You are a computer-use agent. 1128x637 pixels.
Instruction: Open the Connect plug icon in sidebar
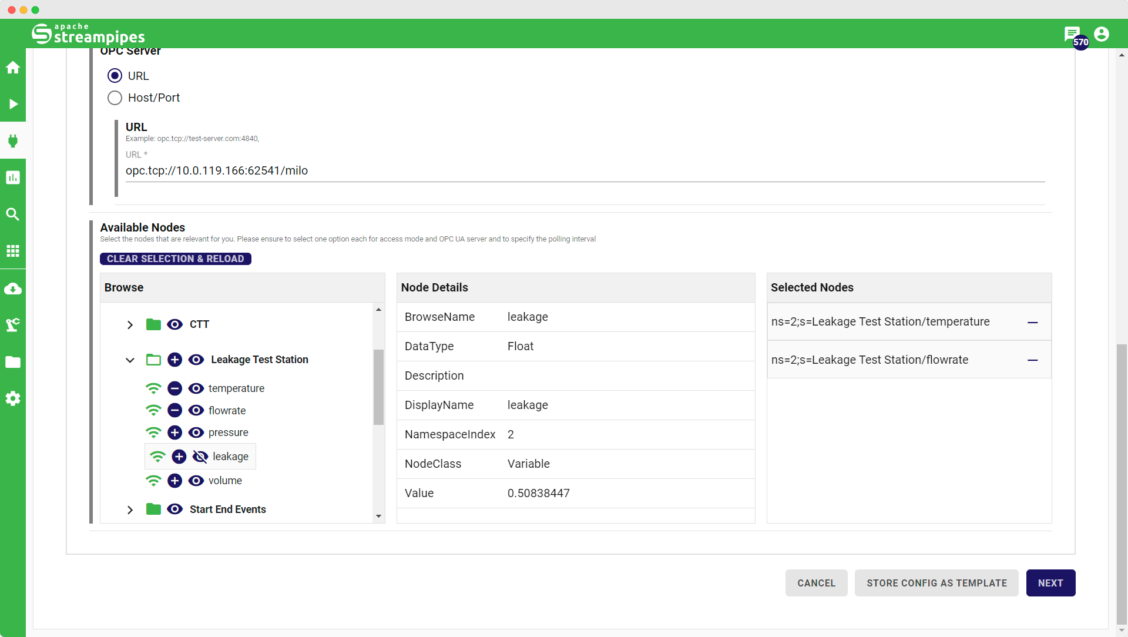[13, 140]
